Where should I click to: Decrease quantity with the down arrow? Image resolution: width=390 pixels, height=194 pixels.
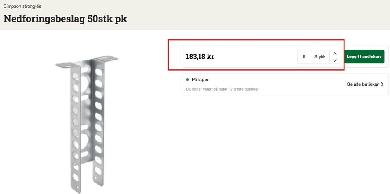(335, 60)
